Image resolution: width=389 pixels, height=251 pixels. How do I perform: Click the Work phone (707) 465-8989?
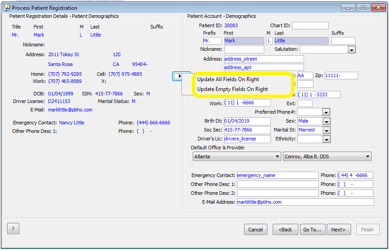65,81
